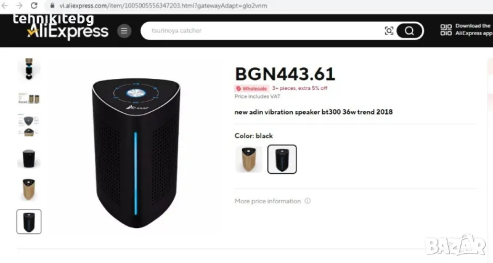The image size is (493, 263).
Task: Select the black speaker color swatch
Action: 282,160
